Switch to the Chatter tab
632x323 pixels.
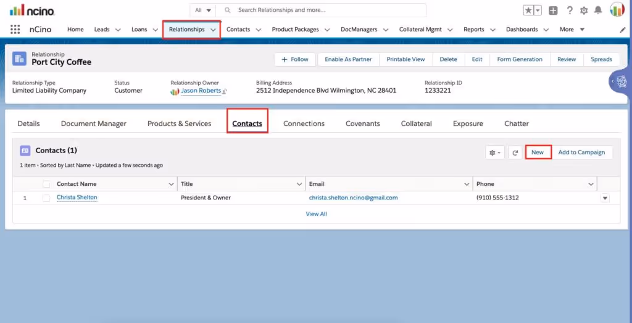click(517, 124)
